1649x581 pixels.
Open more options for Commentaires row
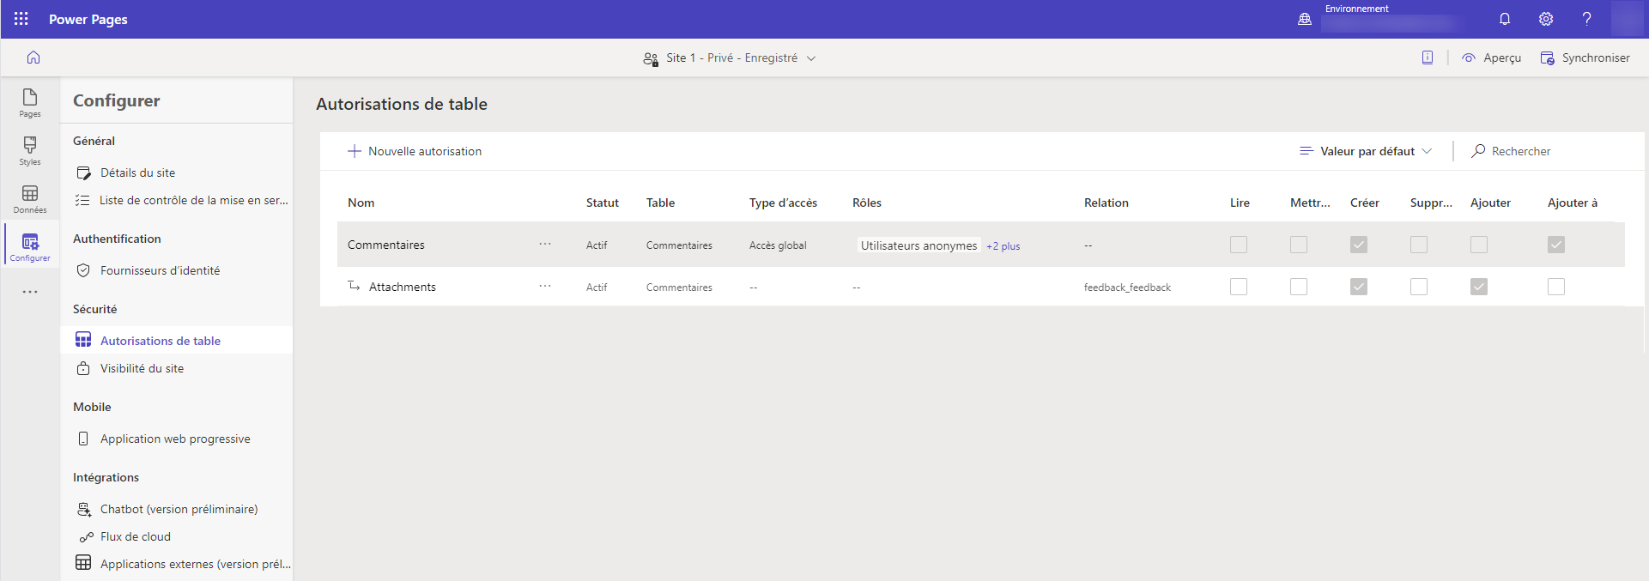(545, 245)
